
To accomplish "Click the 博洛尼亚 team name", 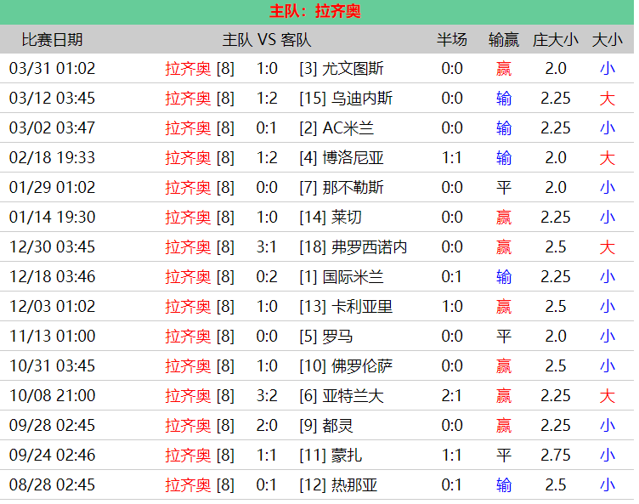I will click(353, 158).
